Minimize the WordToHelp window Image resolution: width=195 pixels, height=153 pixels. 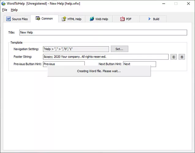coord(164,4)
